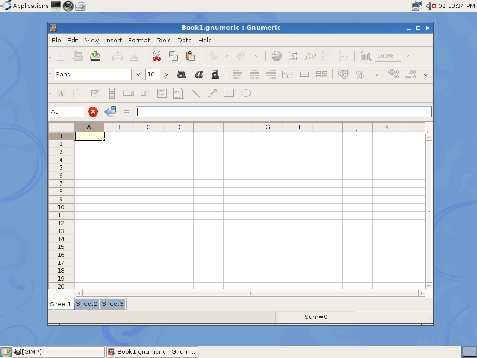The width and height of the screenshot is (477, 358).
Task: Open the Format menu
Action: (139, 41)
